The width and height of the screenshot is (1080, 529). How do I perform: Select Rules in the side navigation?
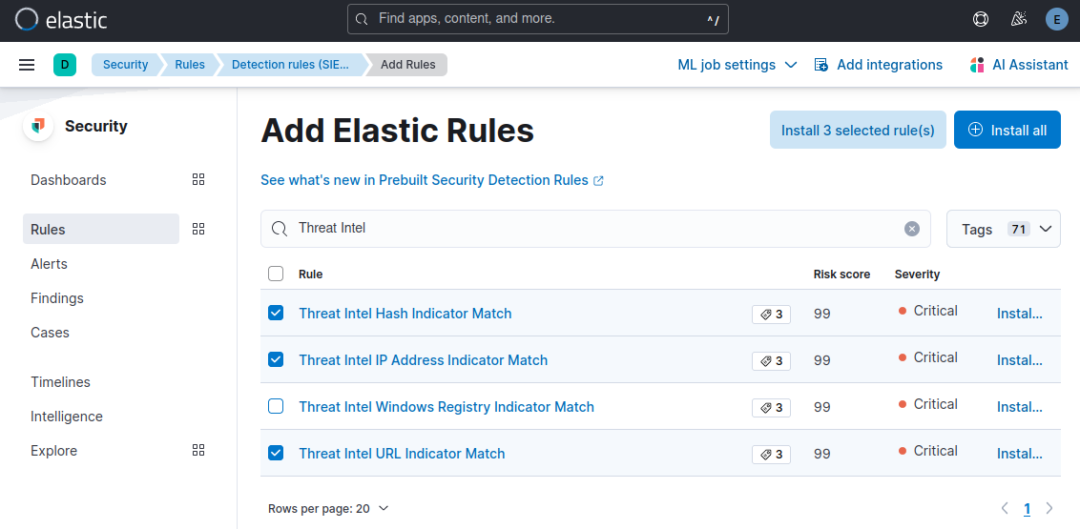(x=101, y=229)
